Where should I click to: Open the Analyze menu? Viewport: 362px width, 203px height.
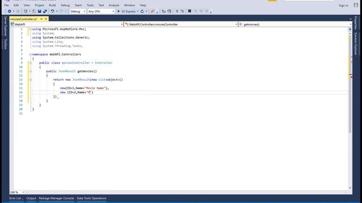(114, 5)
